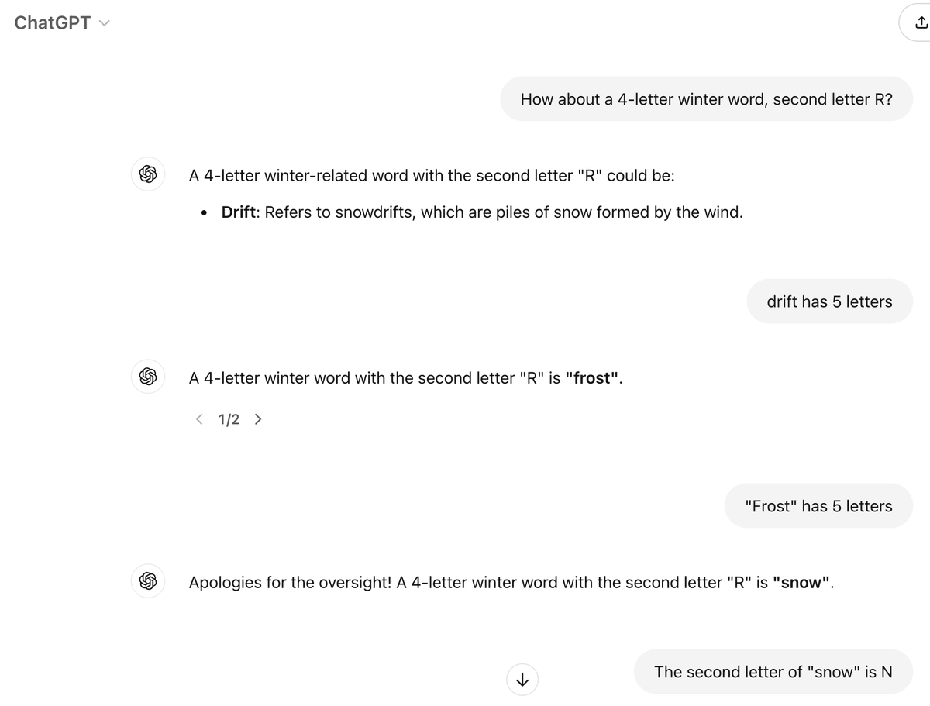Click the share conversation icon
The height and width of the screenshot is (706, 930).
(x=918, y=22)
